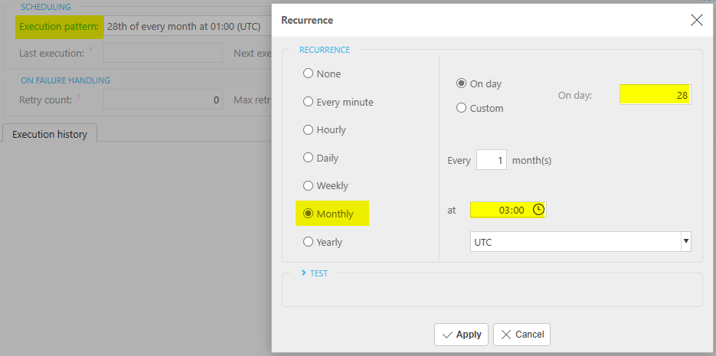Click the clock icon in time field
716x356 pixels.
(x=538, y=210)
